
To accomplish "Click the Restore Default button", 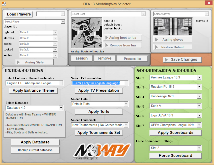I will [173, 47].
